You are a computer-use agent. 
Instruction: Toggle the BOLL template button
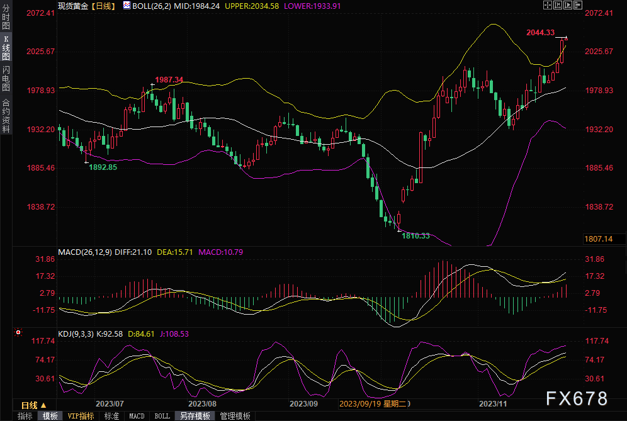pyautogui.click(x=162, y=416)
